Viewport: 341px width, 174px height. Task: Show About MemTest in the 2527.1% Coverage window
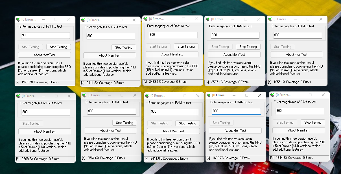point(234,55)
